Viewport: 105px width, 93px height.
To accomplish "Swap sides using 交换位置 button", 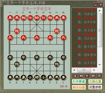I will pyautogui.click(x=95, y=82).
